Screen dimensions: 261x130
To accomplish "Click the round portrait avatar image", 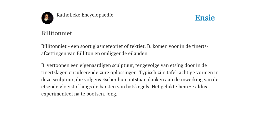I will (x=47, y=18).
